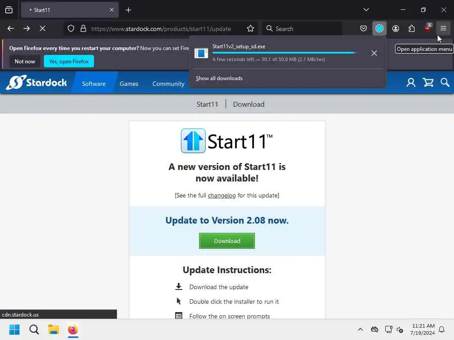Click 'Update to Version 2.08 now.' heading

pos(227,220)
